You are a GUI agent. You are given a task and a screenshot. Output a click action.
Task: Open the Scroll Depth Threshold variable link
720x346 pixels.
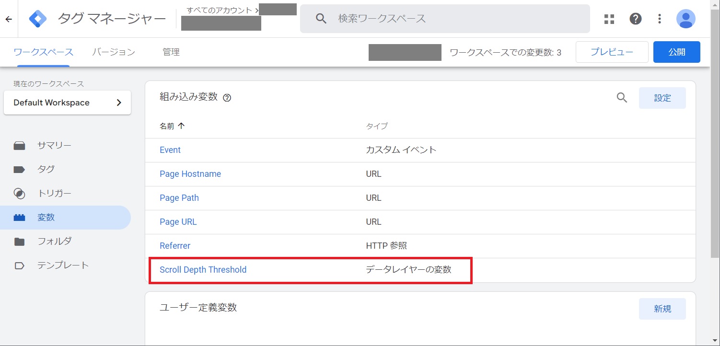203,270
